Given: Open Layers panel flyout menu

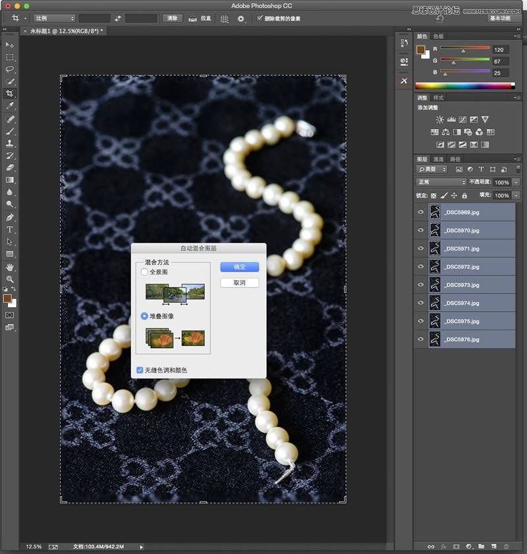Looking at the screenshot, I should 517,159.
